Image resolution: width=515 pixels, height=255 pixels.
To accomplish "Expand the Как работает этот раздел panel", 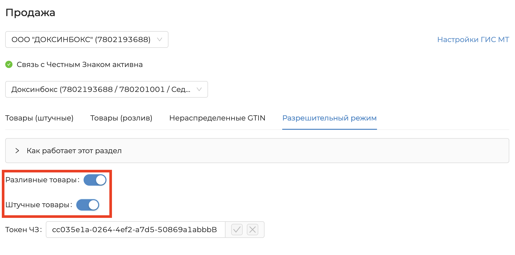I will pos(74,151).
